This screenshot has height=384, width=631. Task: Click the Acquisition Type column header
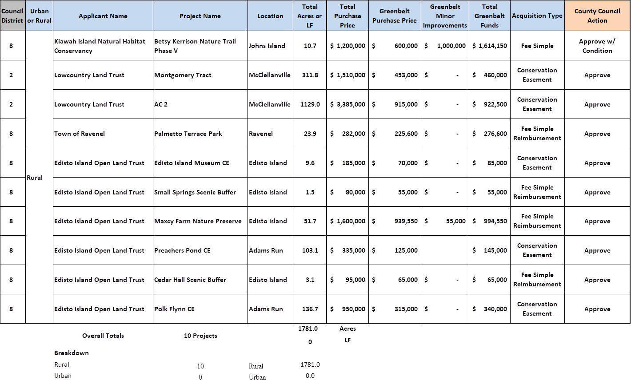537,16
